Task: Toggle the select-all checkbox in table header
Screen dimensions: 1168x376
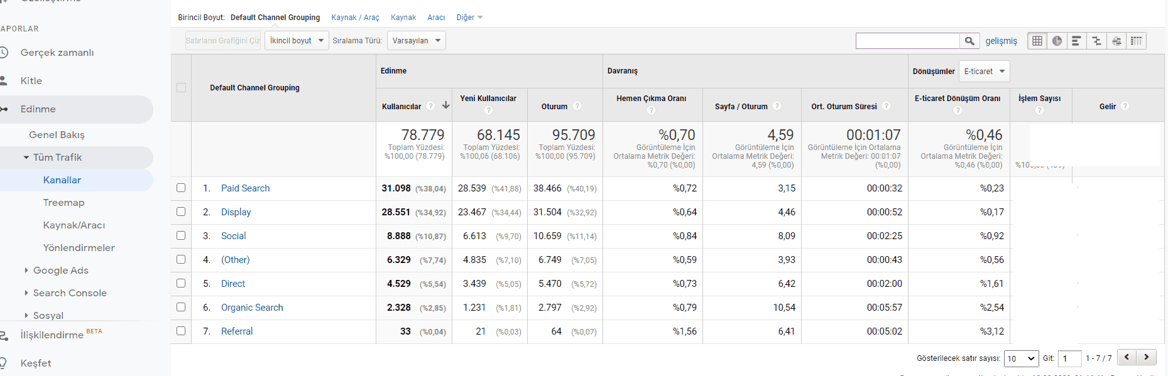Action: 181,88
